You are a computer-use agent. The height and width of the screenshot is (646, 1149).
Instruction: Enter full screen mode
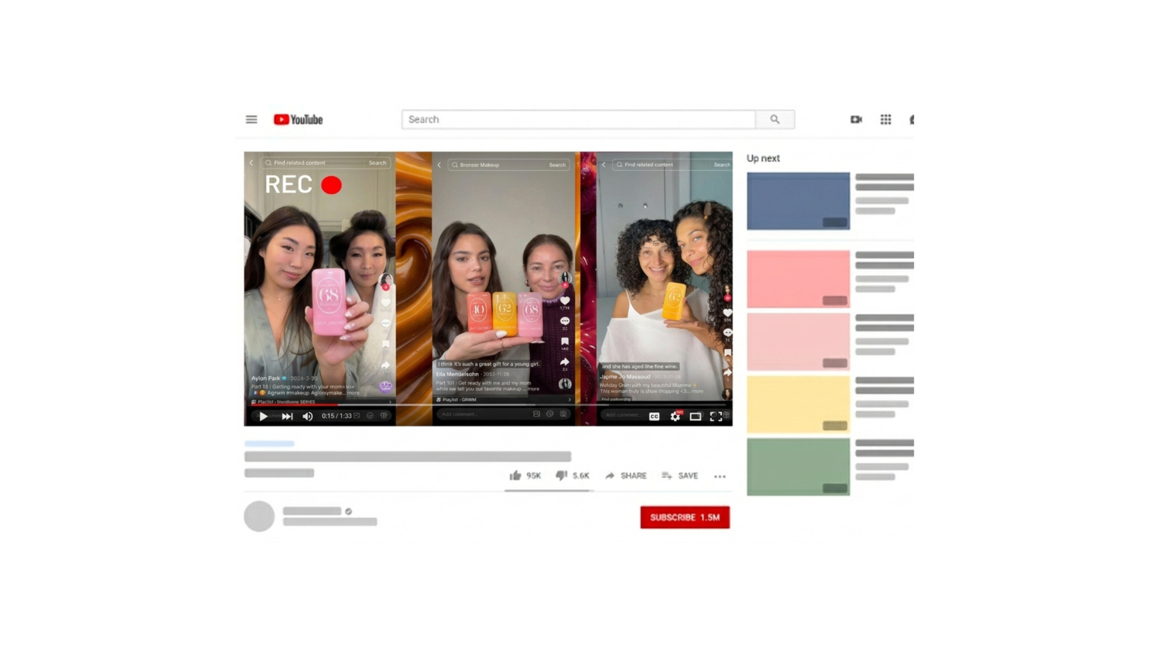click(716, 416)
